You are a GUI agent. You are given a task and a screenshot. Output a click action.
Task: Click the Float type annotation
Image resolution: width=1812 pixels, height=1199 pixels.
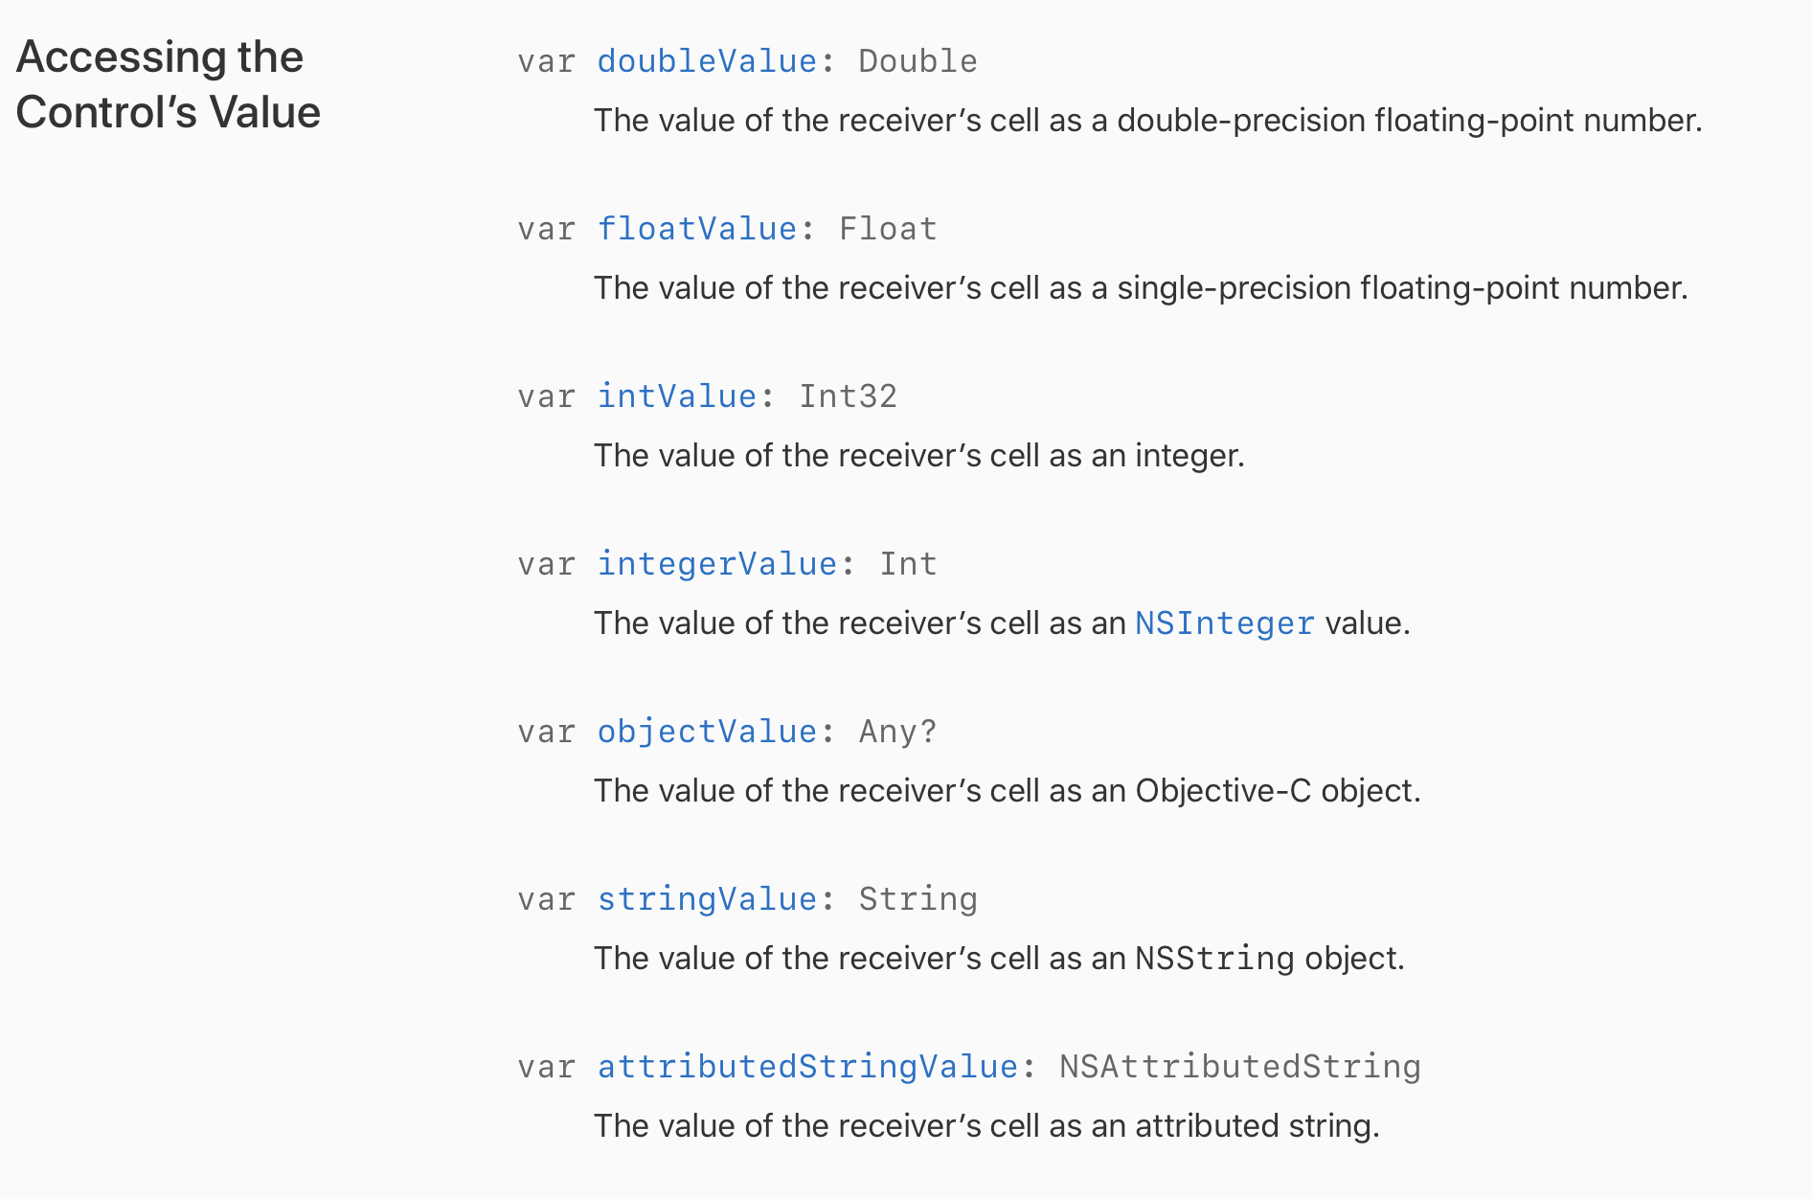888,229
